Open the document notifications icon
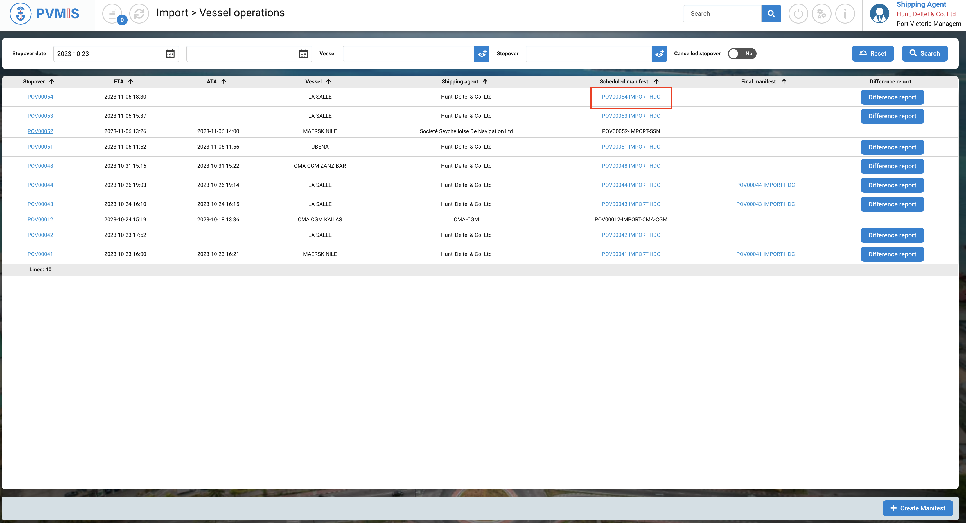 coord(112,14)
